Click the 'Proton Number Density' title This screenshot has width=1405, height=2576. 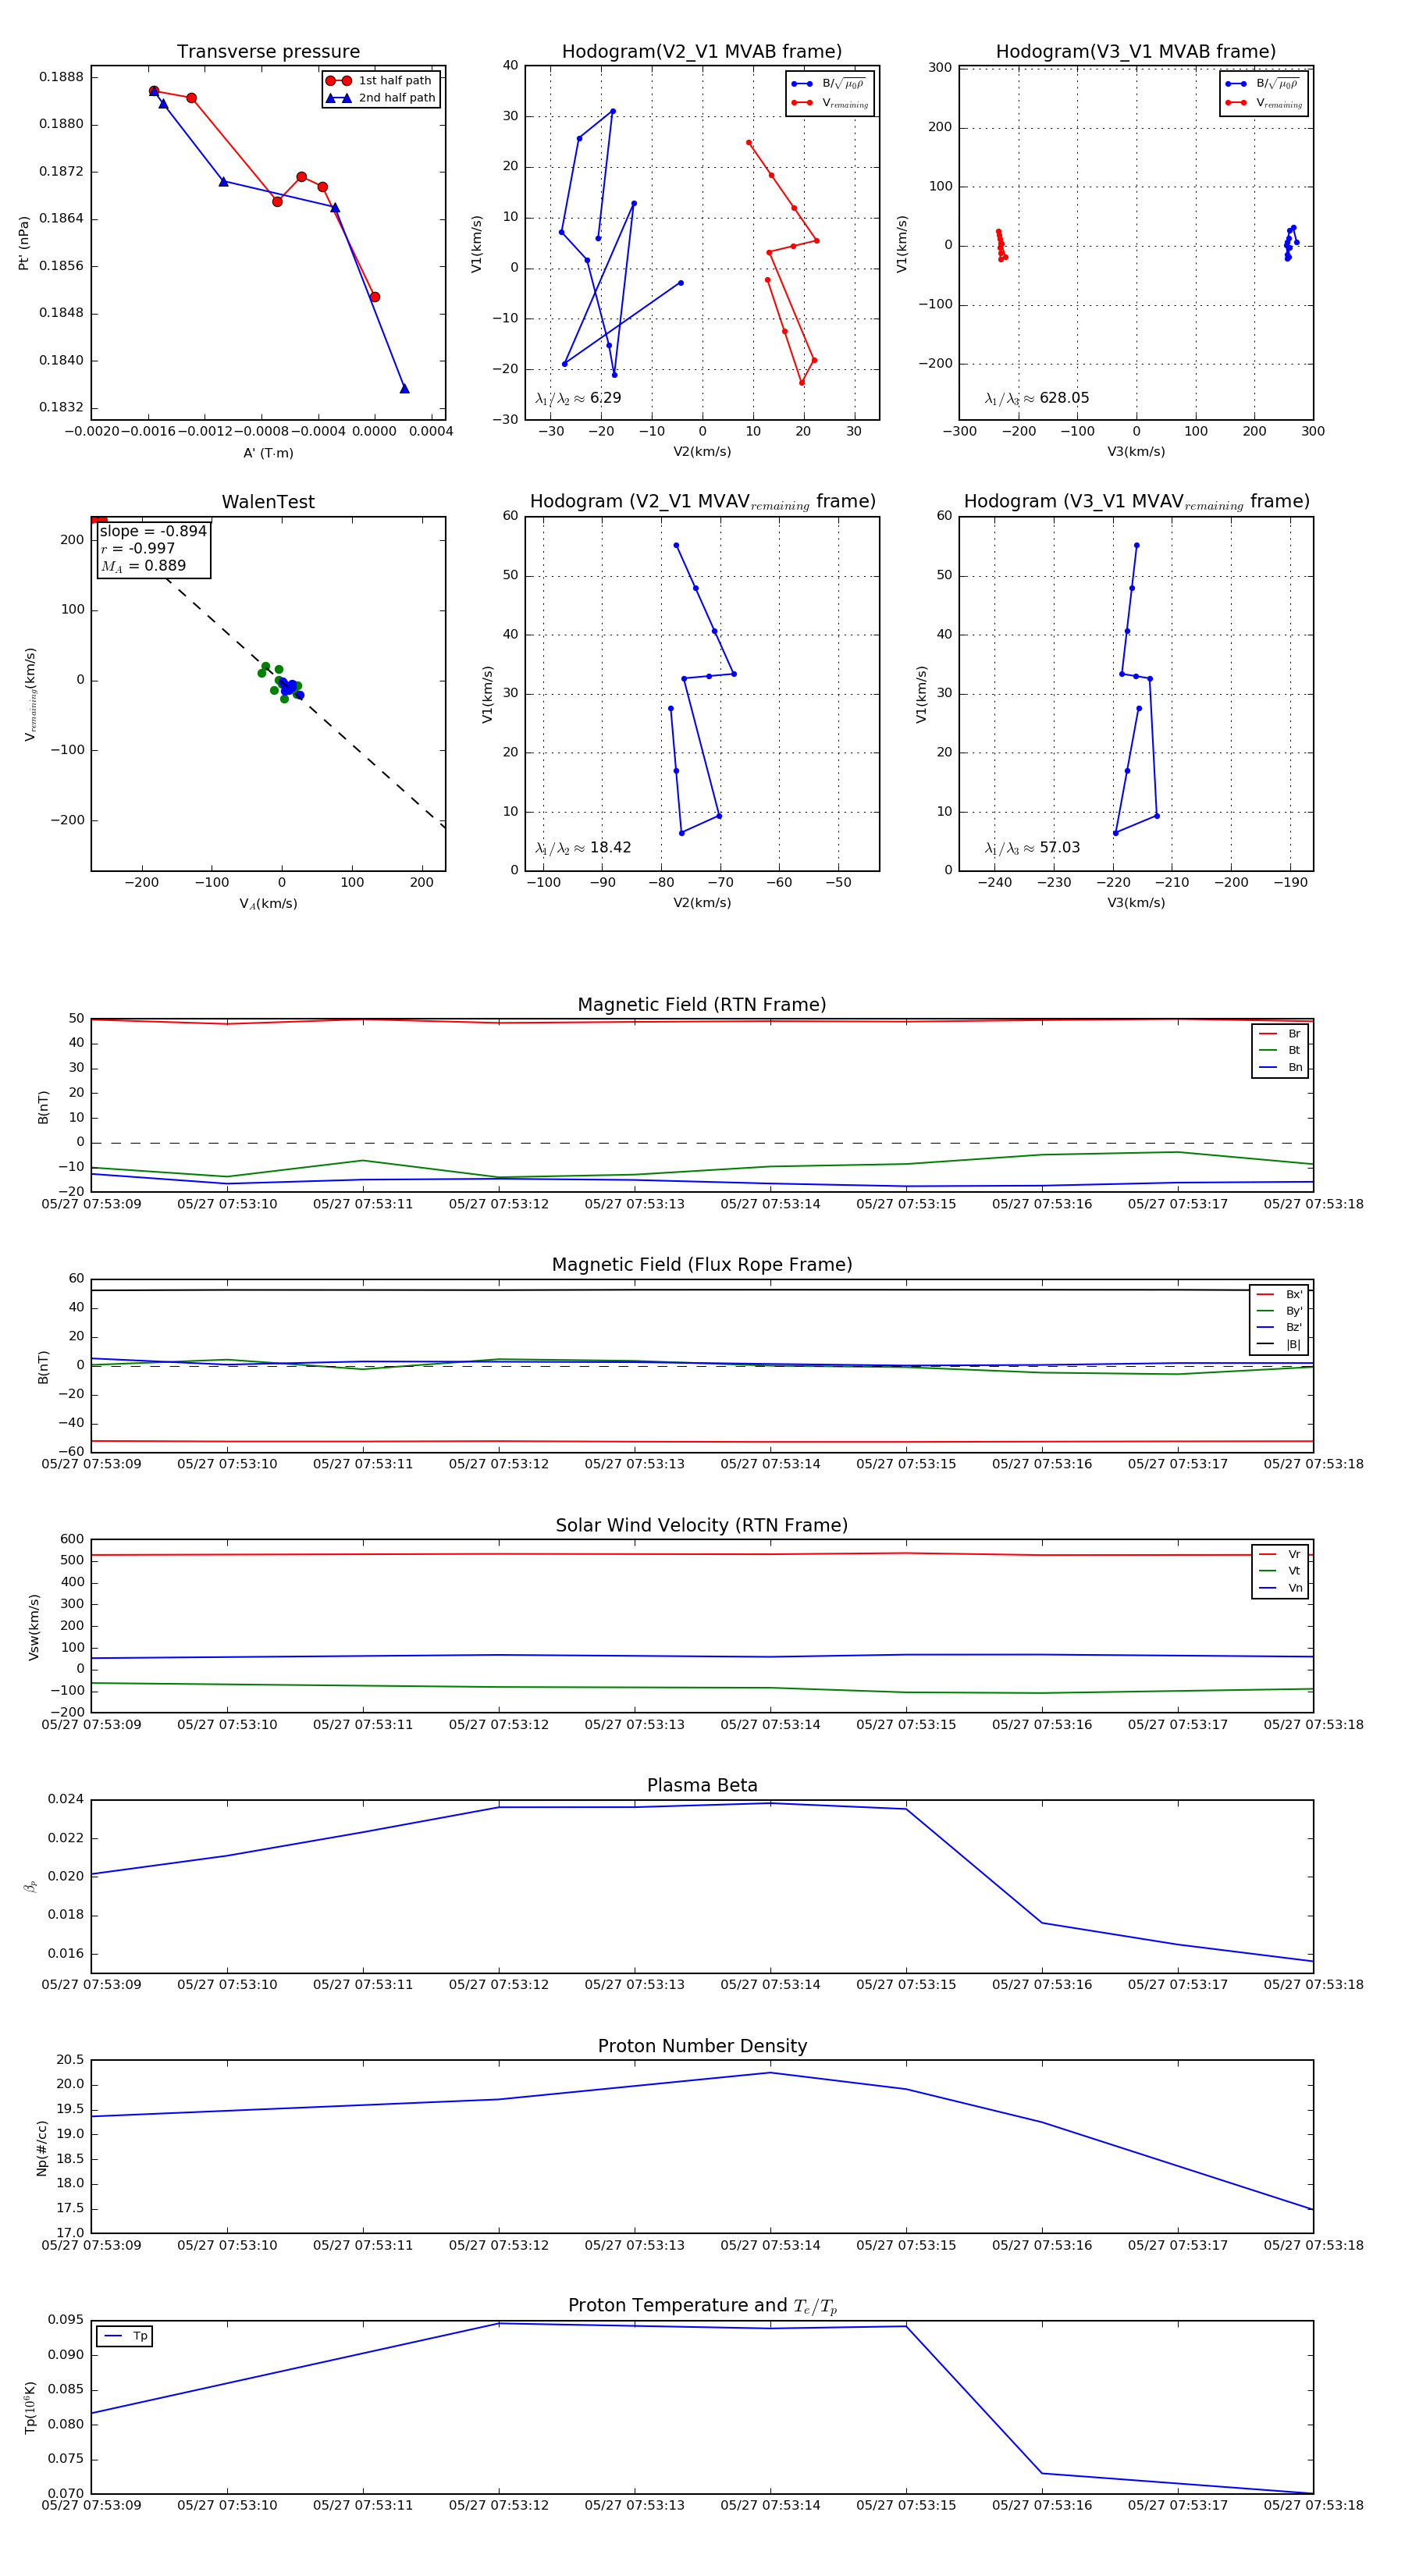(x=702, y=2046)
